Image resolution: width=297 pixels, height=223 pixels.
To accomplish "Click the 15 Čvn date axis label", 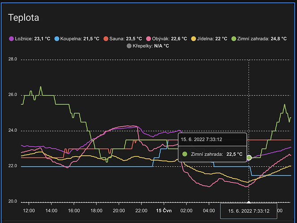I will coord(164,210).
